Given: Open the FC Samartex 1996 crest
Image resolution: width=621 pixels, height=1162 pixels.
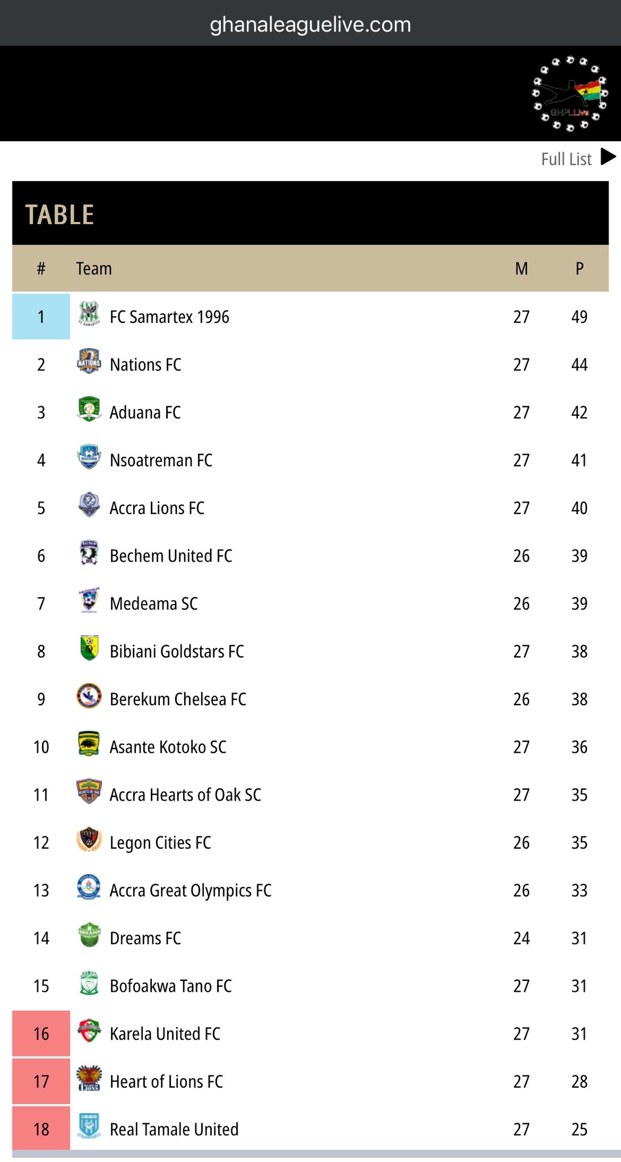Looking at the screenshot, I should click(x=89, y=314).
